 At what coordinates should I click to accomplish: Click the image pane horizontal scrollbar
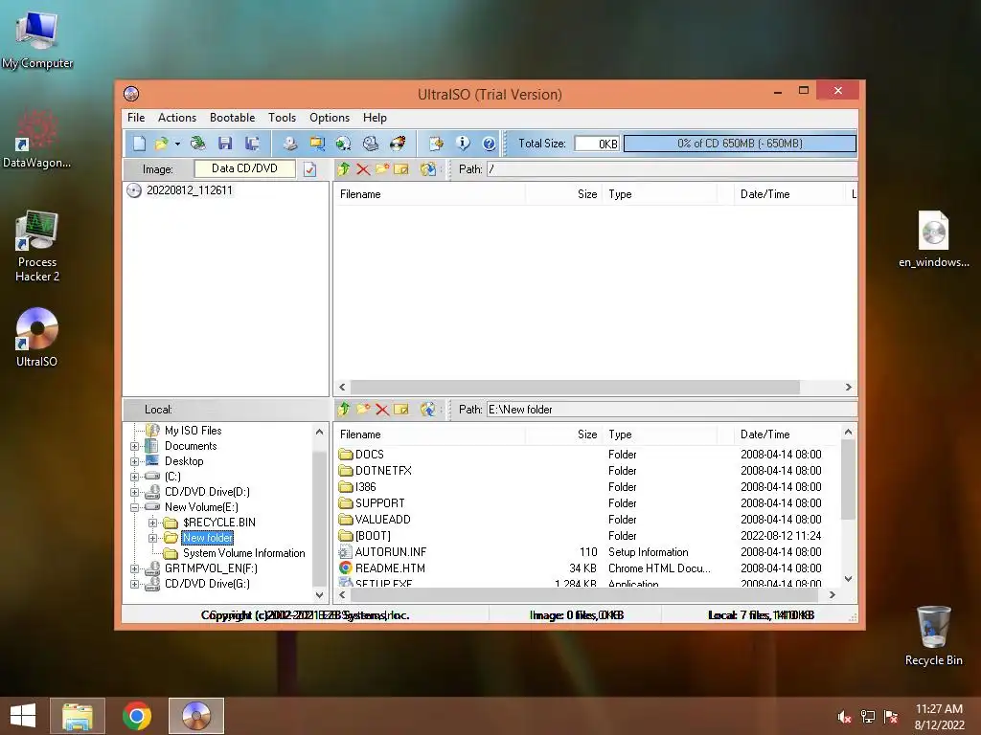point(575,387)
